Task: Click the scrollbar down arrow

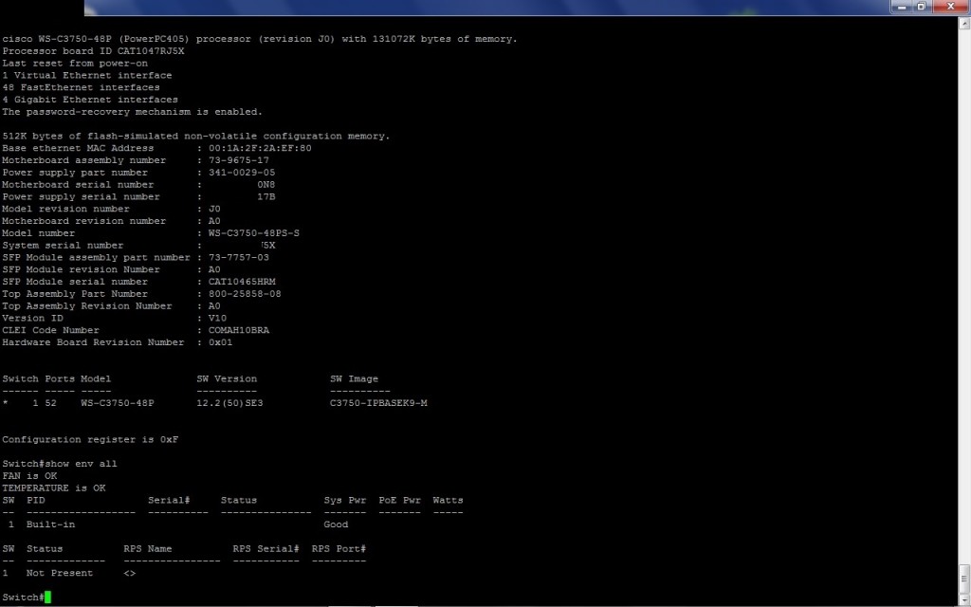Action: tap(963, 598)
